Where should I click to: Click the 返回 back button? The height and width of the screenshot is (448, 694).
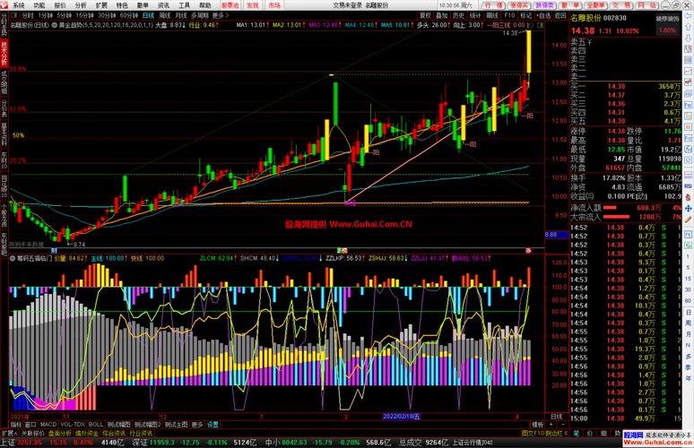tap(559, 16)
